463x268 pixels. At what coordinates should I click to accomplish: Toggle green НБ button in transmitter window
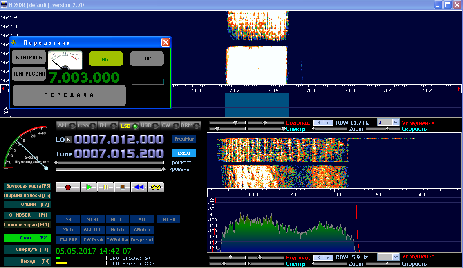106,59
